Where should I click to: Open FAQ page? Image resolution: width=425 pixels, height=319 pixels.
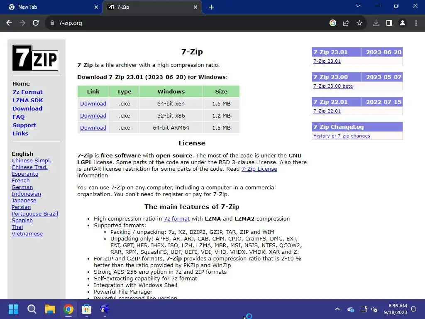pyautogui.click(x=18, y=117)
